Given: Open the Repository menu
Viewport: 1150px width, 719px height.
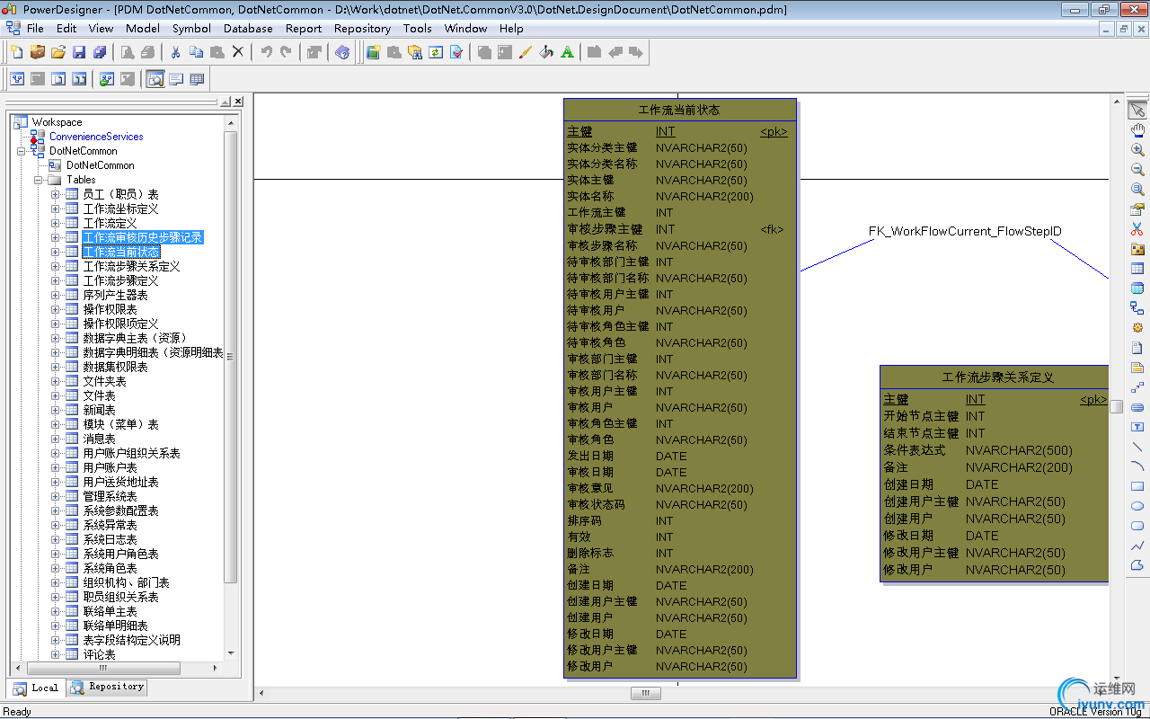Looking at the screenshot, I should pyautogui.click(x=362, y=29).
